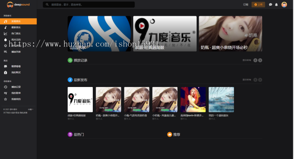Open the 小奶瓶 - 风暴曲儿 track cover
The image size is (294, 159).
pyautogui.click(x=165, y=99)
